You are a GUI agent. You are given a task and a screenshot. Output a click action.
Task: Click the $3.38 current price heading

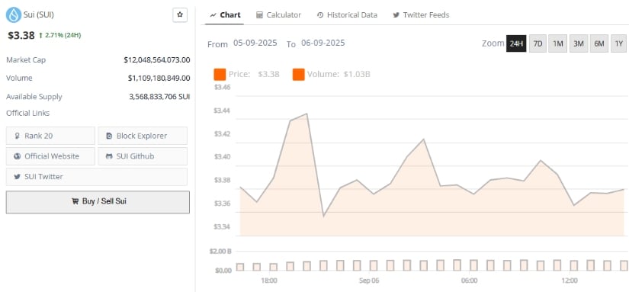pyautogui.click(x=21, y=35)
